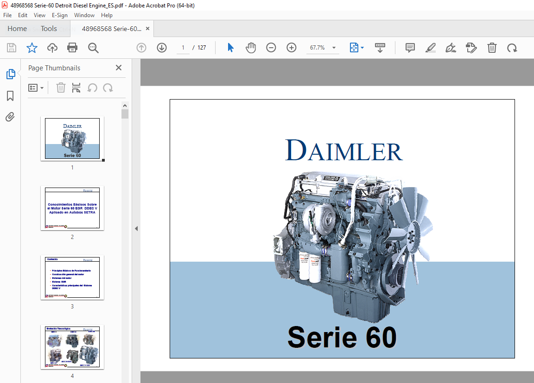Select page 1 thumbnail
Screen dimensions: 534x383
click(x=72, y=138)
